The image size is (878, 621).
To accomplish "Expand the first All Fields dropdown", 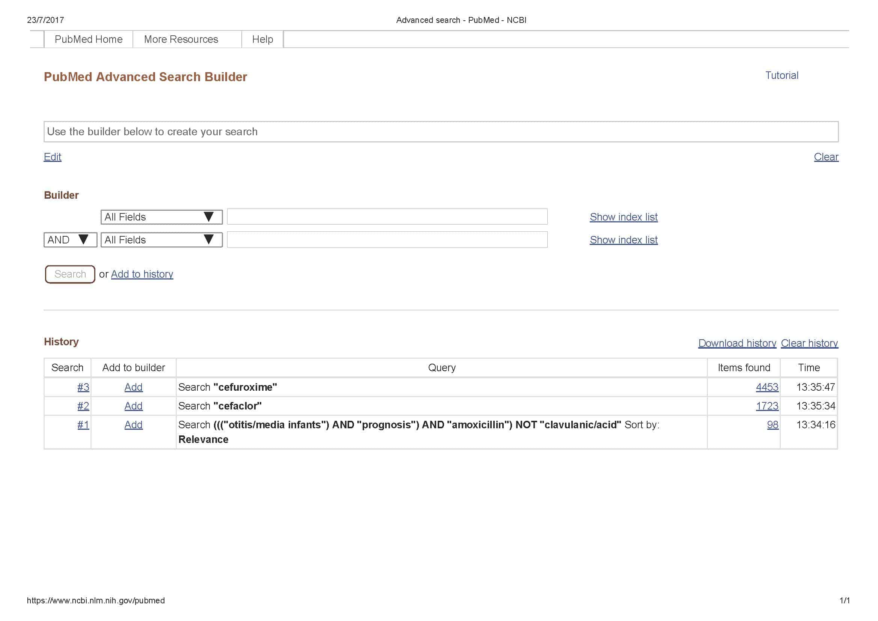I will click(161, 217).
